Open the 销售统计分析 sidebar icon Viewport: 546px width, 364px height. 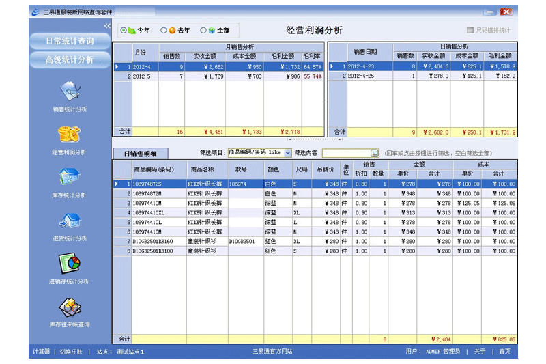pos(70,92)
